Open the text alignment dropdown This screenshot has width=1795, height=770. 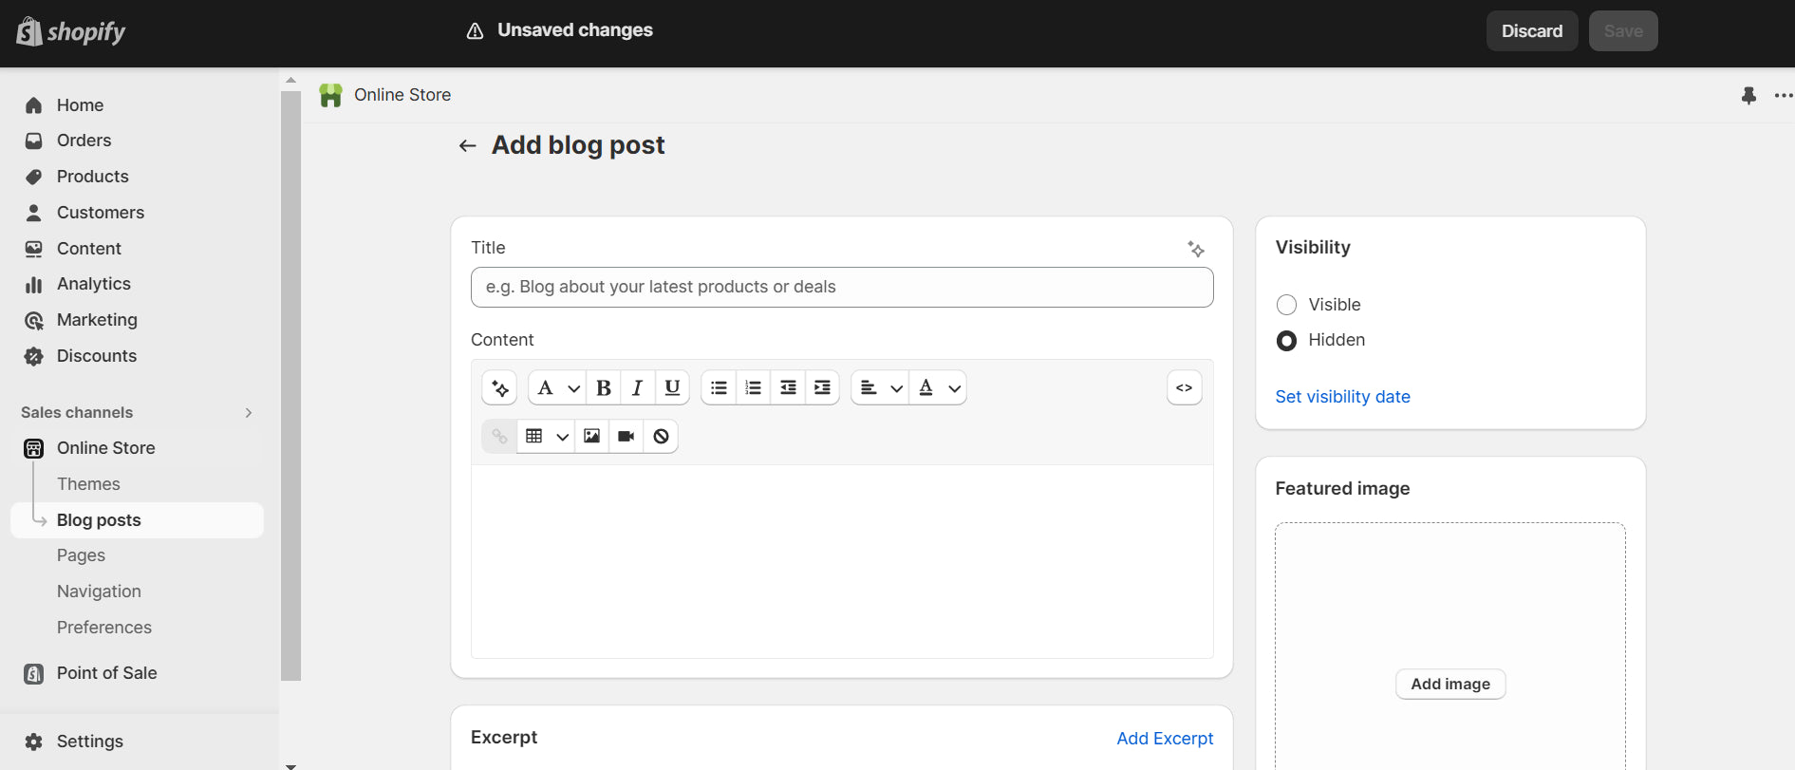pyautogui.click(x=880, y=388)
